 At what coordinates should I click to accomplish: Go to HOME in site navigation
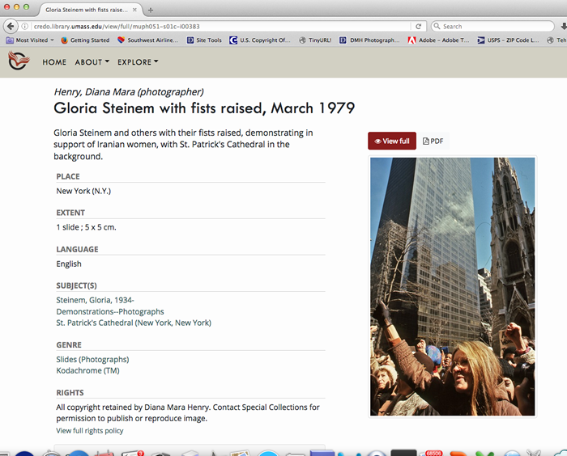[x=54, y=62]
